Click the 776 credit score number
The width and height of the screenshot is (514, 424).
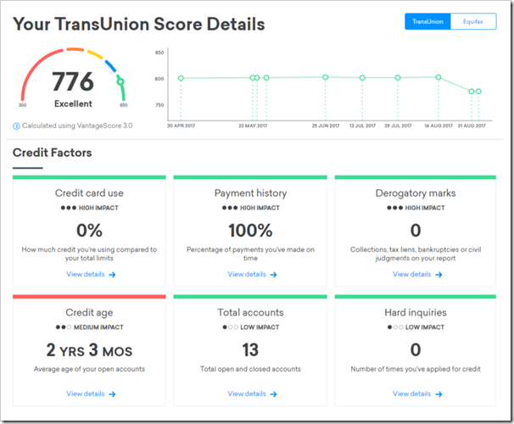point(73,81)
